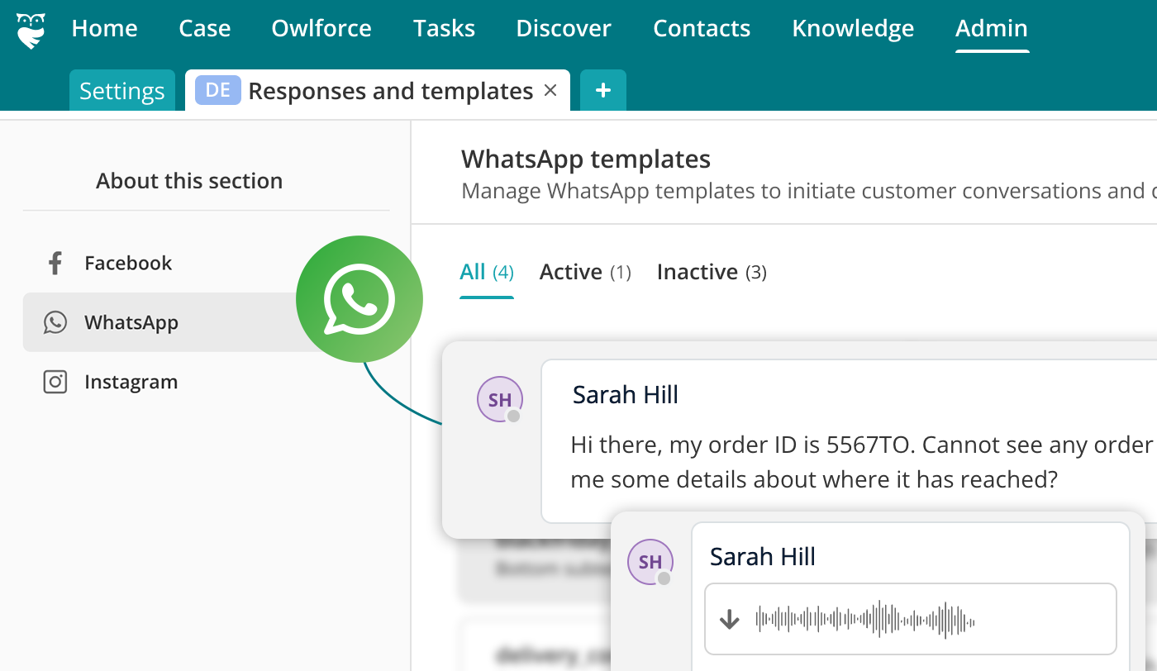Close the Responses and templates tab
Viewport: 1157px width, 671px height.
pyautogui.click(x=550, y=91)
